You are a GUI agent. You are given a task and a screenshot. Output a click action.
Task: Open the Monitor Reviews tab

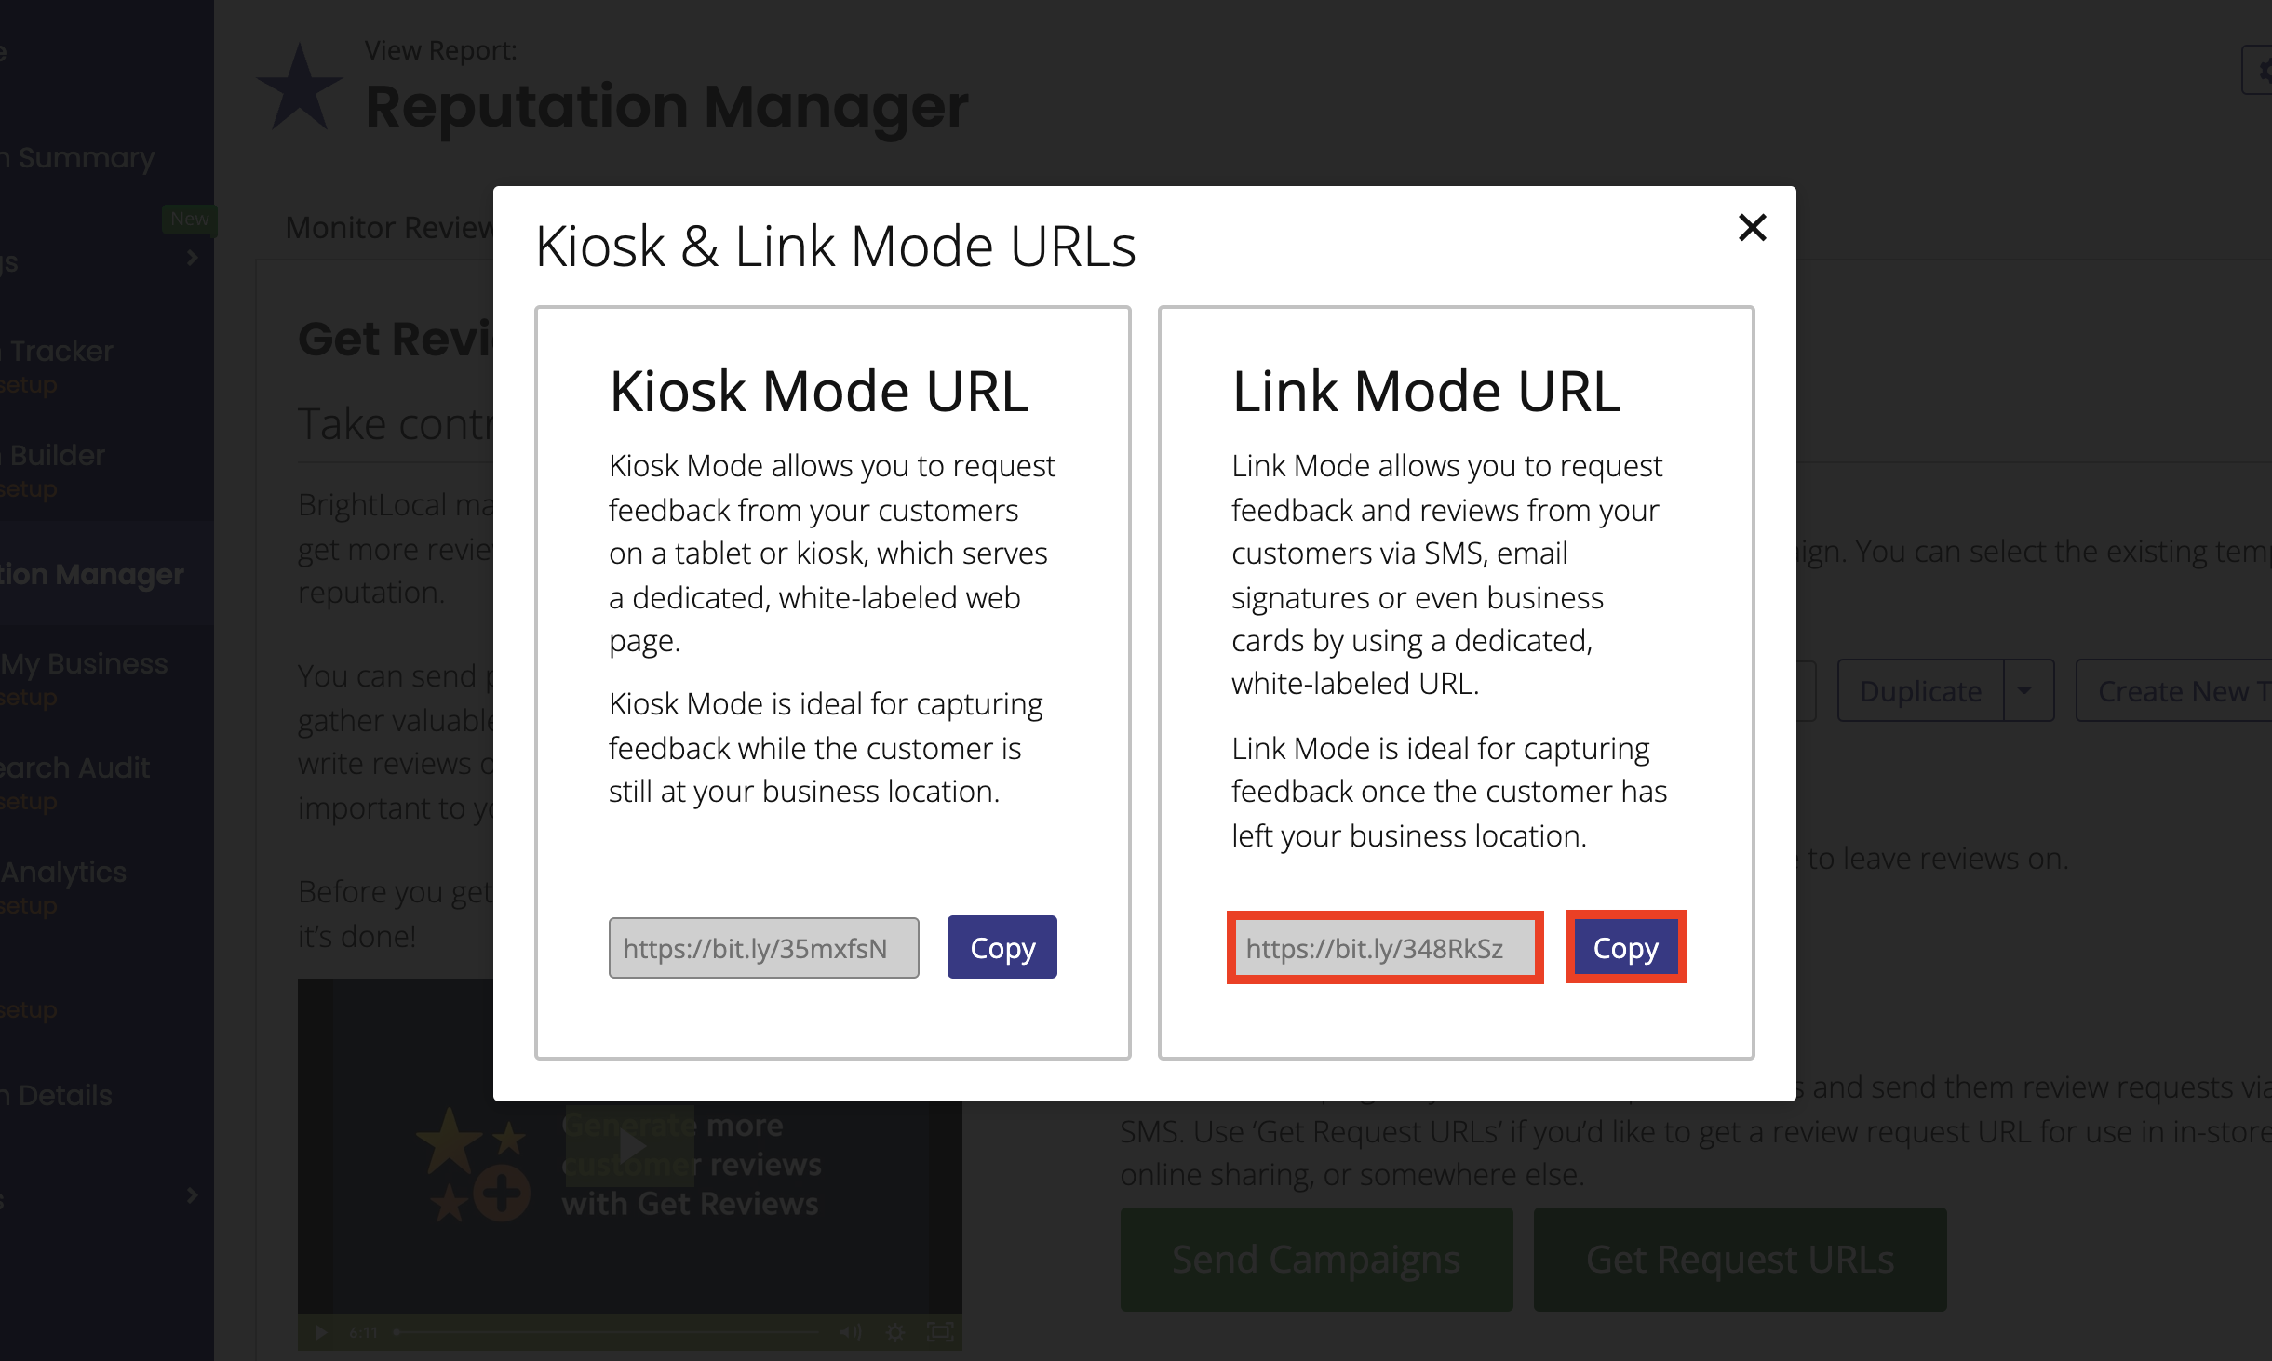click(x=389, y=227)
